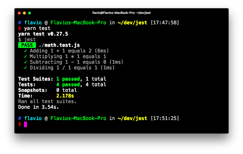Click the yellow 2.178s time value

(x=65, y=96)
